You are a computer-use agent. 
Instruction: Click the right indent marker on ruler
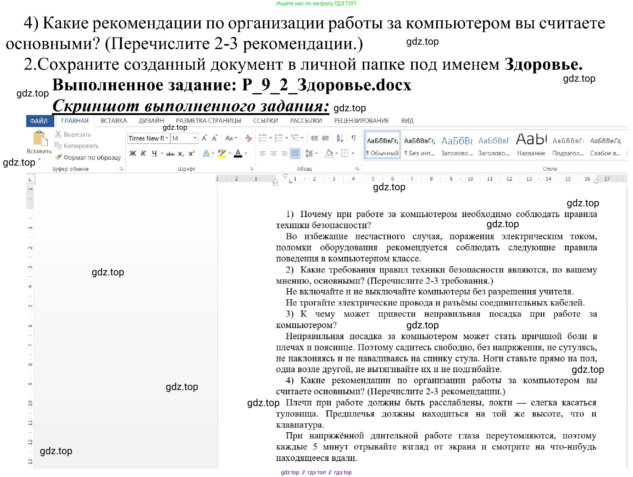(596, 181)
